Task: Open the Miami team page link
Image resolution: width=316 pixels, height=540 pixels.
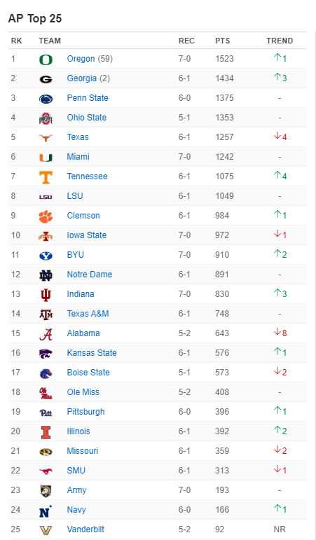Action: click(x=78, y=157)
